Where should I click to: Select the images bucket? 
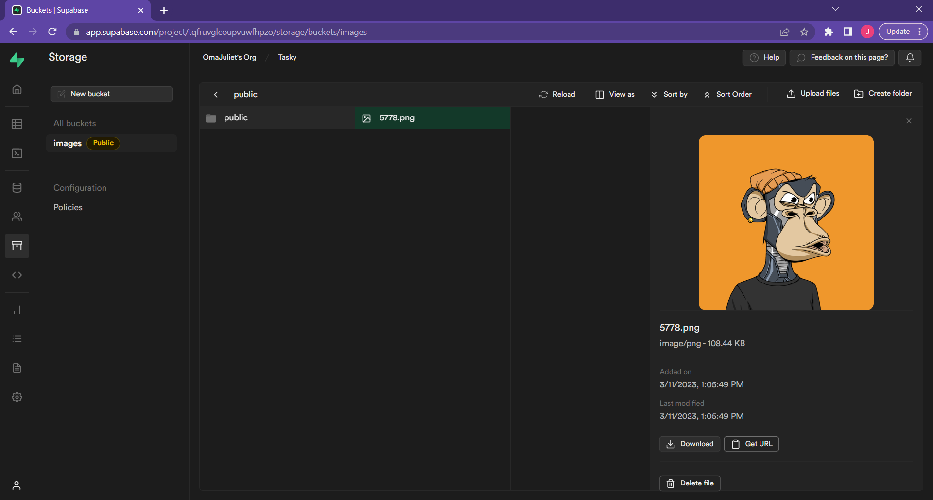(x=111, y=143)
